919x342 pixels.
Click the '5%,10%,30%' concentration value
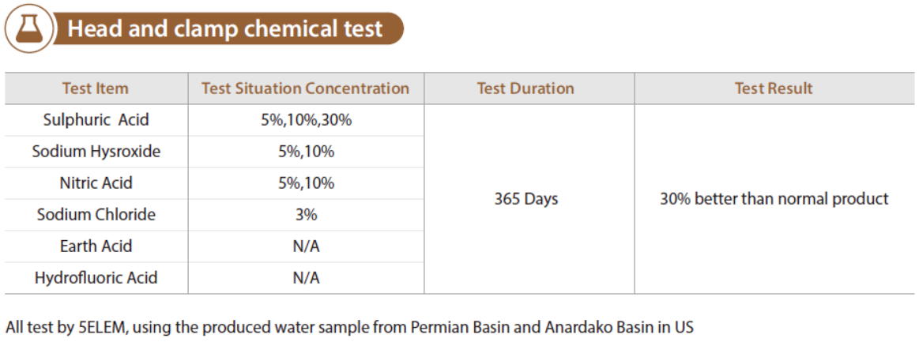point(306,121)
